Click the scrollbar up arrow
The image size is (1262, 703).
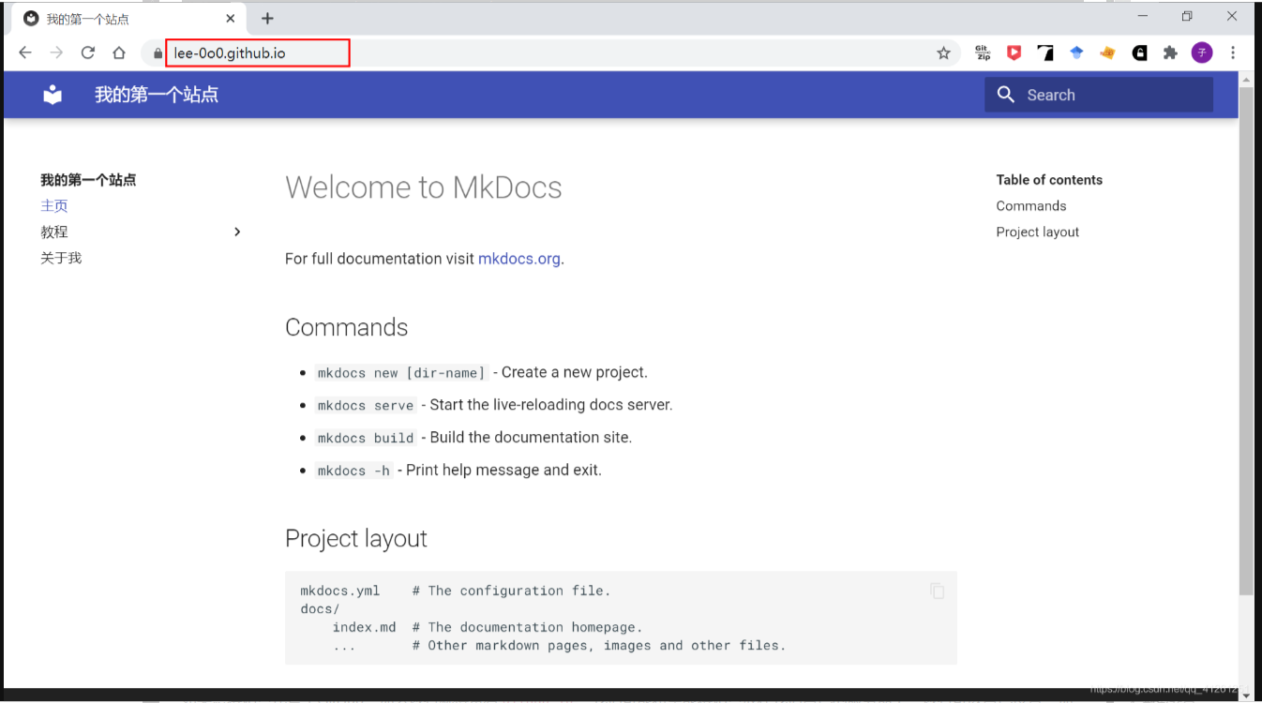(x=1246, y=80)
